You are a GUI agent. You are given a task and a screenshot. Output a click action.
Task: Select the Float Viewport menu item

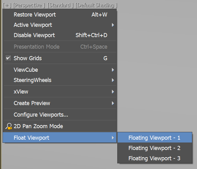pos(60,138)
